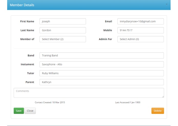Click the Instument field showing Saxophone - Alto
The image size is (178, 126).
tap(102, 64)
